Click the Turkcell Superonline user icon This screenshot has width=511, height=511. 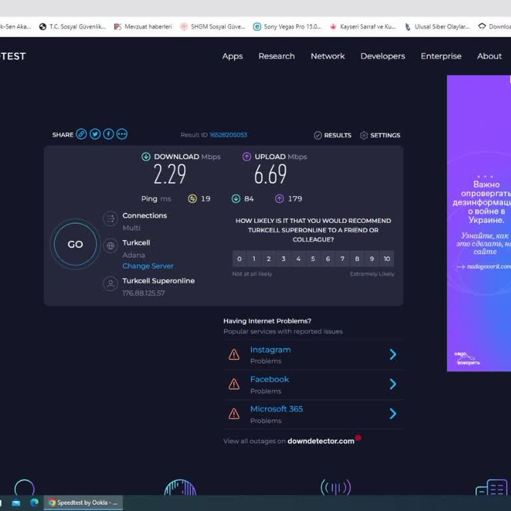(x=110, y=283)
